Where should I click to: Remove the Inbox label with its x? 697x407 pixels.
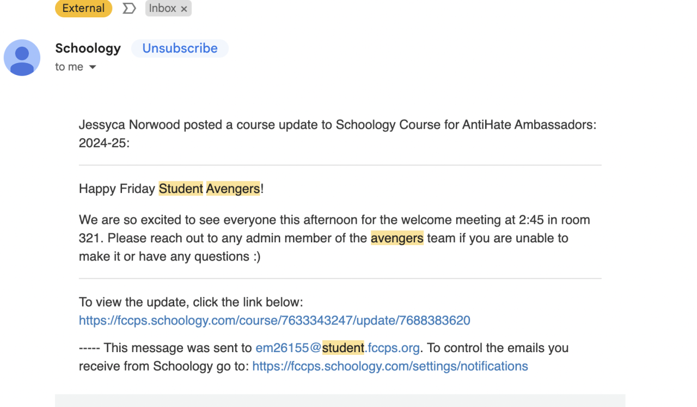(x=184, y=9)
